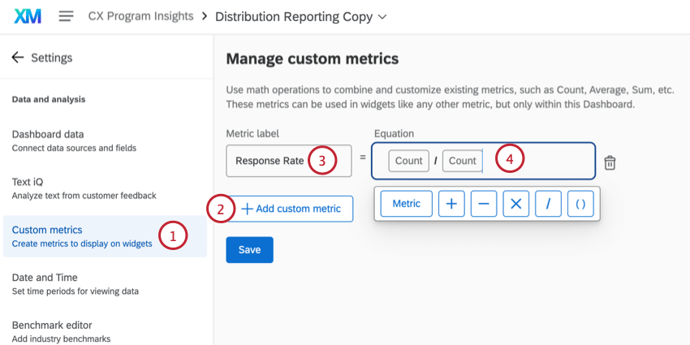This screenshot has height=345, width=690.
Task: Click the Response Rate metric label field
Action: [270, 161]
